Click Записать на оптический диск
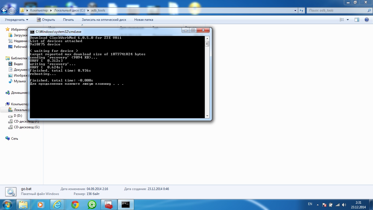The image size is (373, 210). pos(104,20)
